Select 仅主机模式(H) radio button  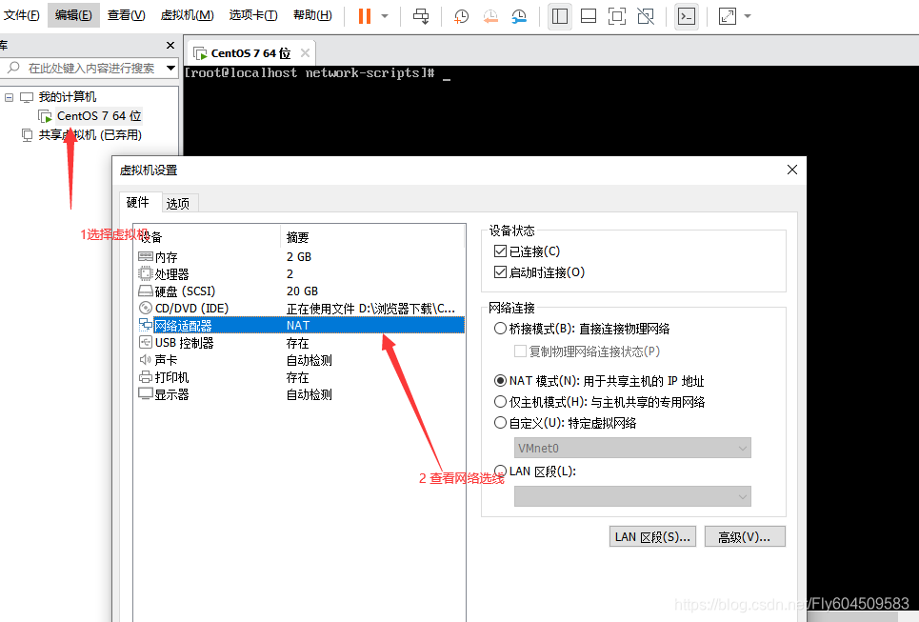[x=500, y=402]
